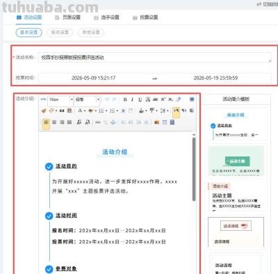Screen dimensions: 278x274
Task: Click the clear formatting eraser icon
Action: [178, 99]
